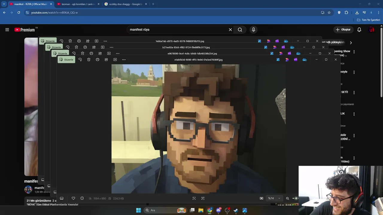Open Clipchamp icon in the front photo window
The image size is (383, 215).
click(x=296, y=60)
